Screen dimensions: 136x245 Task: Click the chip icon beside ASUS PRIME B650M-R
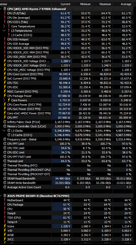click(5, 196)
